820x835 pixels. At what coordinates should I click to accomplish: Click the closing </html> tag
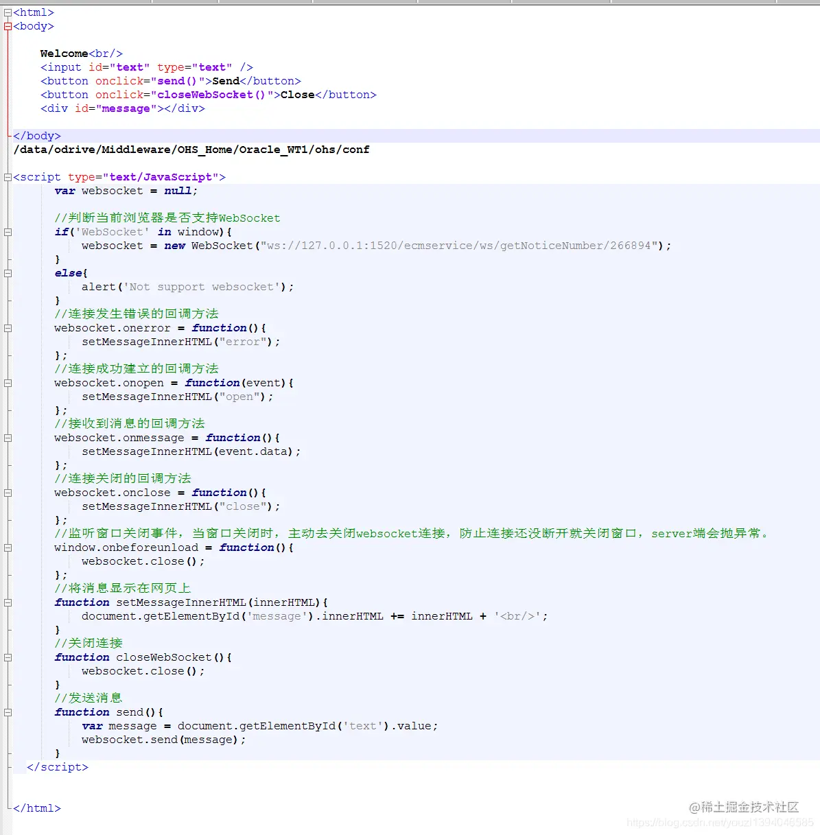coord(37,808)
